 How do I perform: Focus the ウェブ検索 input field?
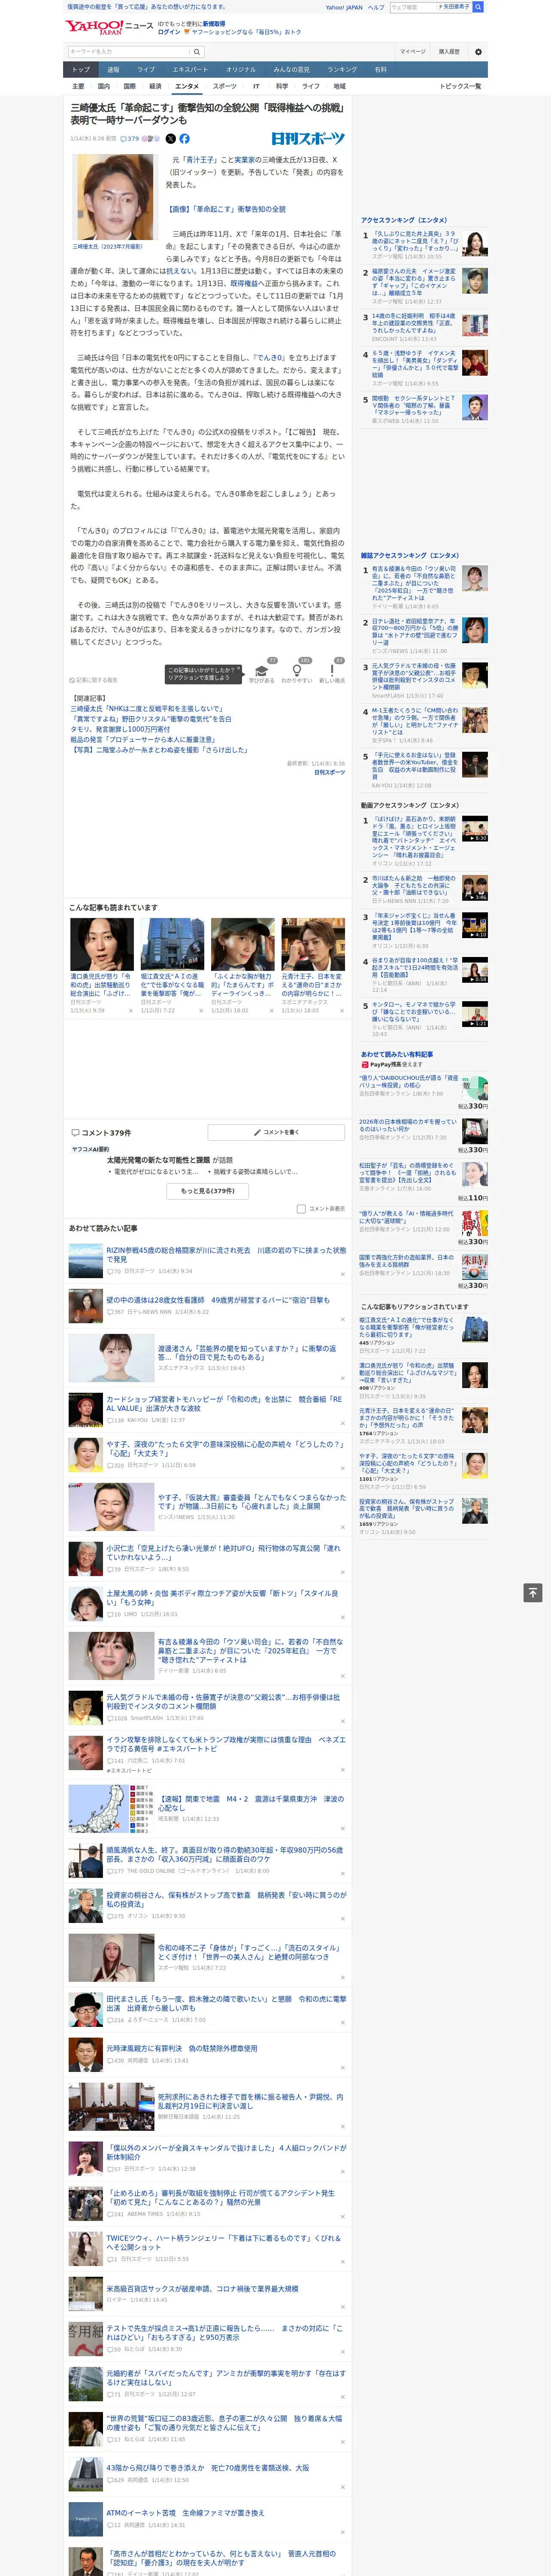click(412, 7)
